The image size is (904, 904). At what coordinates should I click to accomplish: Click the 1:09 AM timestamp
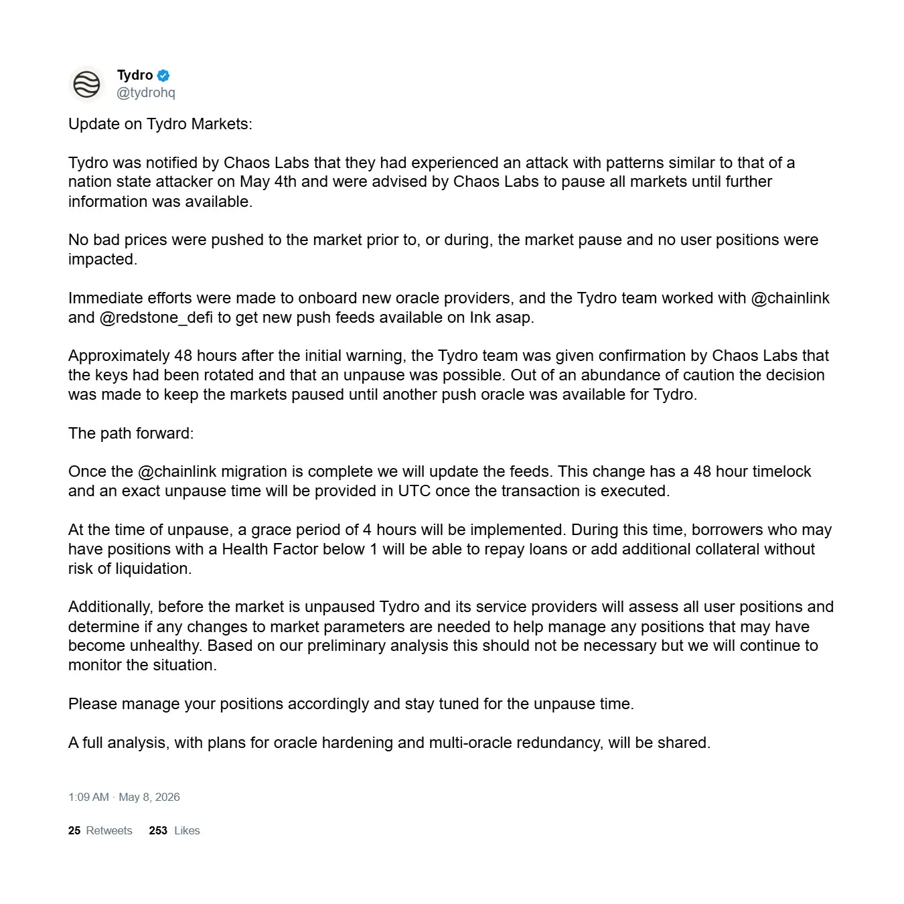tap(88, 797)
